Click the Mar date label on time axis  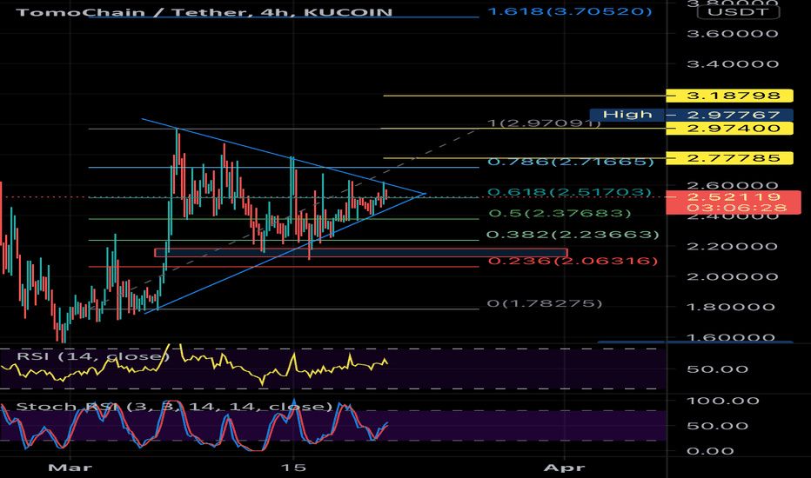point(70,468)
